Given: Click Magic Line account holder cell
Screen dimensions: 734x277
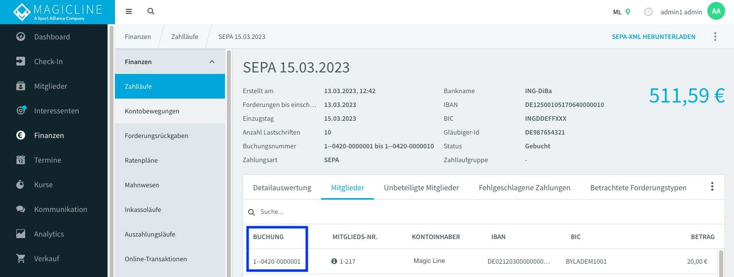Looking at the screenshot, I should coord(429,261).
